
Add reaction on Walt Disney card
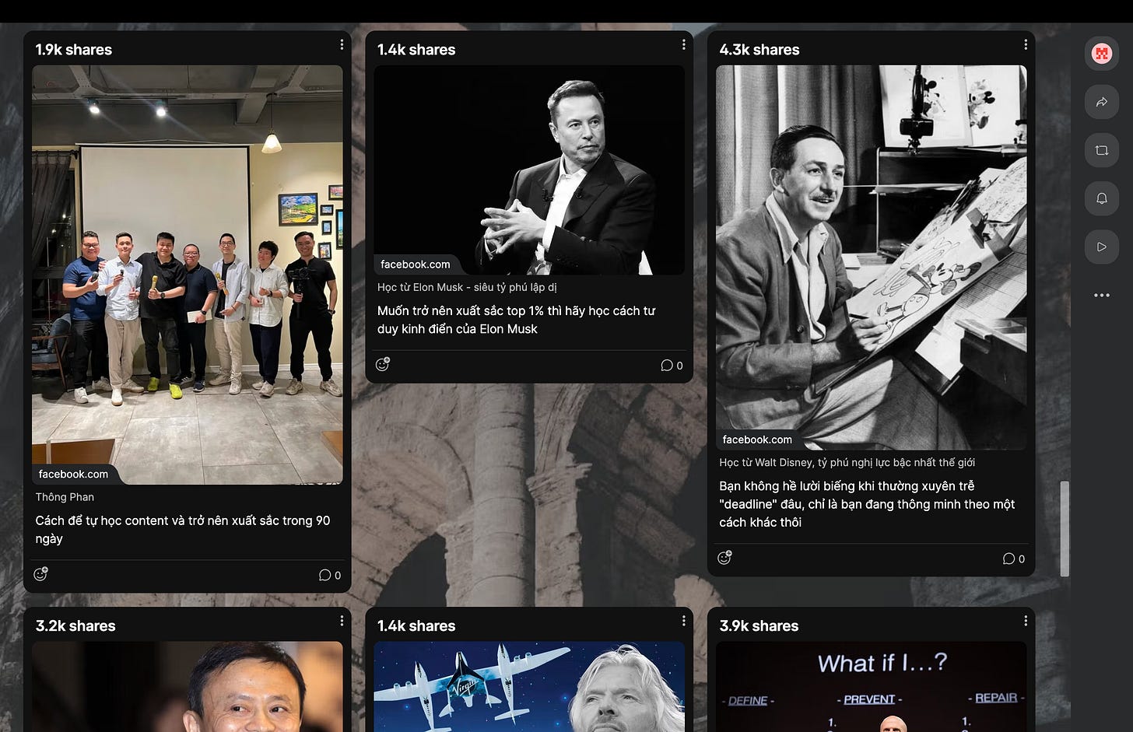pyautogui.click(x=724, y=558)
